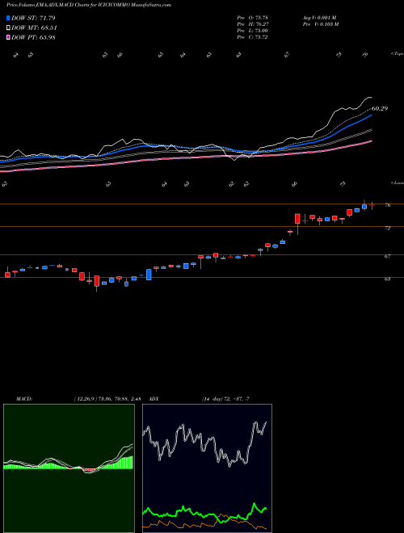Viewport: 404px width, 533px height.
Task: Click the previous low value 'L: 75.00'
Action: coord(258,31)
